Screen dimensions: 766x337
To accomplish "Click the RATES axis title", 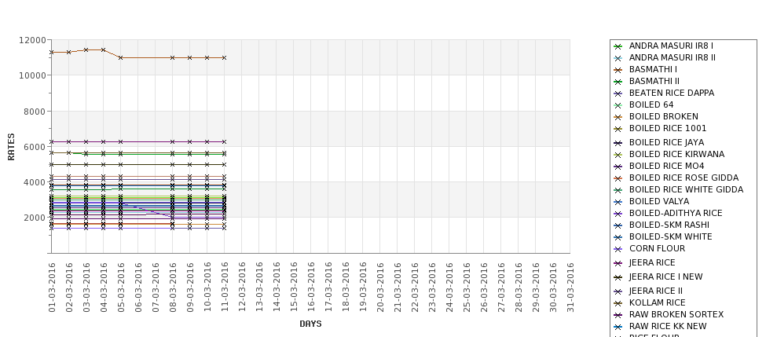I will 11,147.
